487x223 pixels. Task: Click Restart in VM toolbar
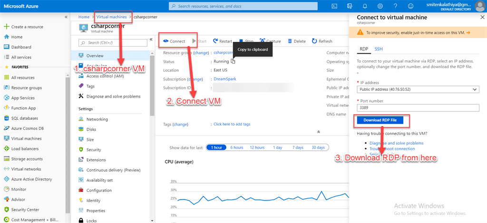[223, 41]
